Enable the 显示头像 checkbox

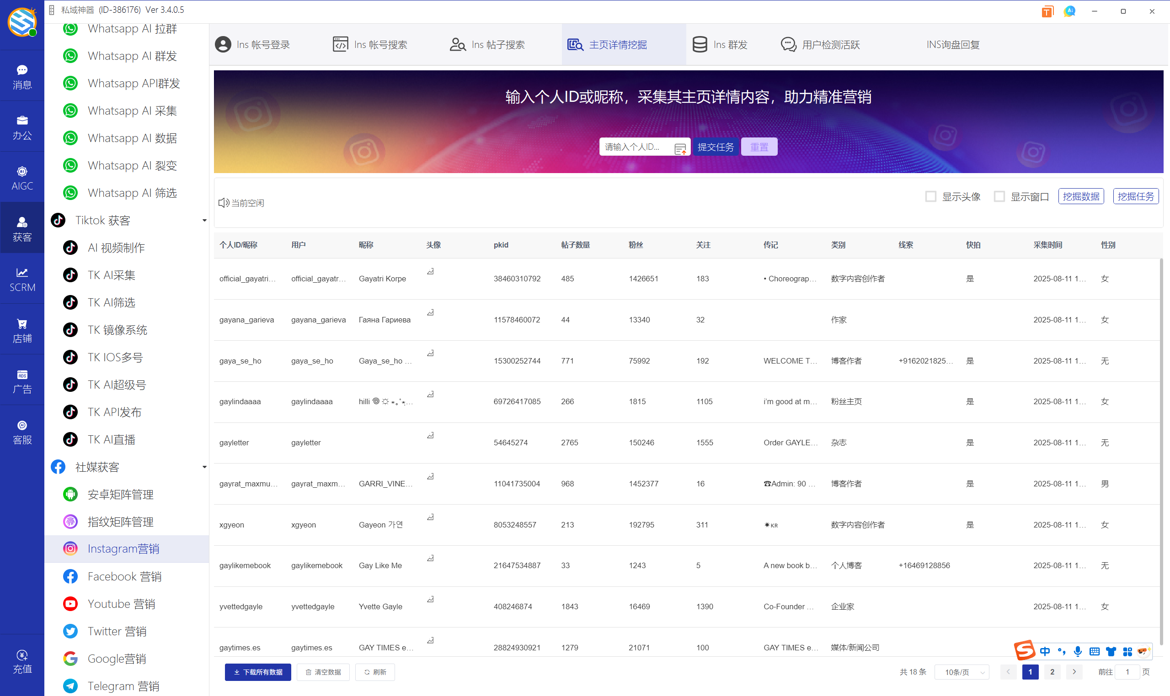pyautogui.click(x=930, y=196)
